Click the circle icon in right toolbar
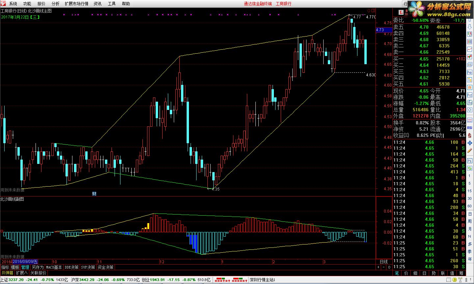 click(x=470, y=110)
